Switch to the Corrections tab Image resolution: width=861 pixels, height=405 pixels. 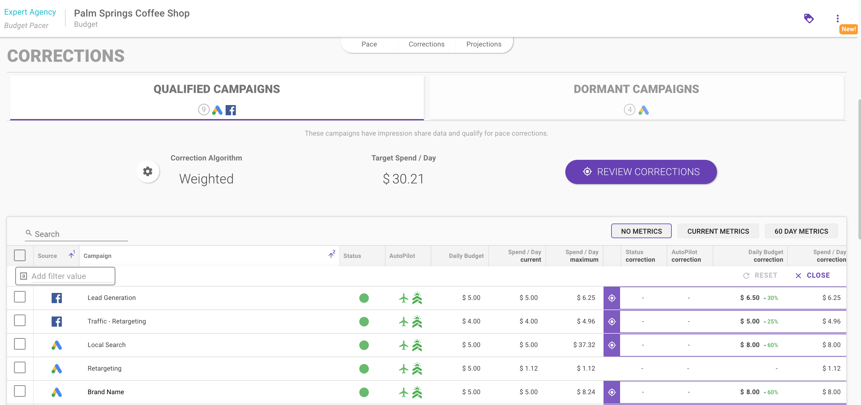coord(426,44)
